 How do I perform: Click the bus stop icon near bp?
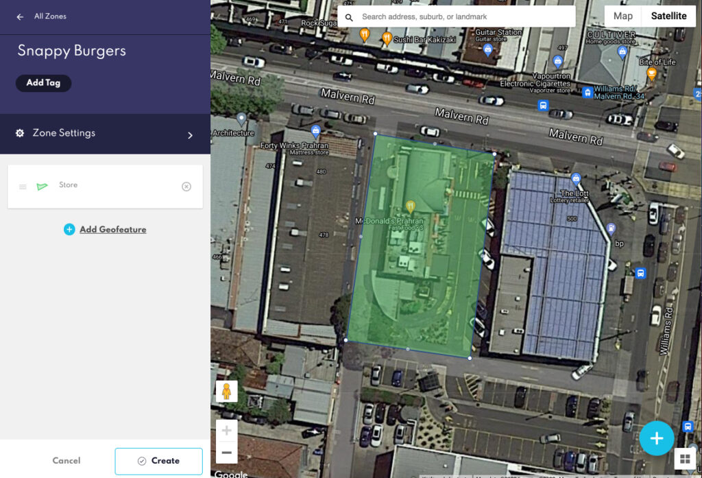coord(641,273)
